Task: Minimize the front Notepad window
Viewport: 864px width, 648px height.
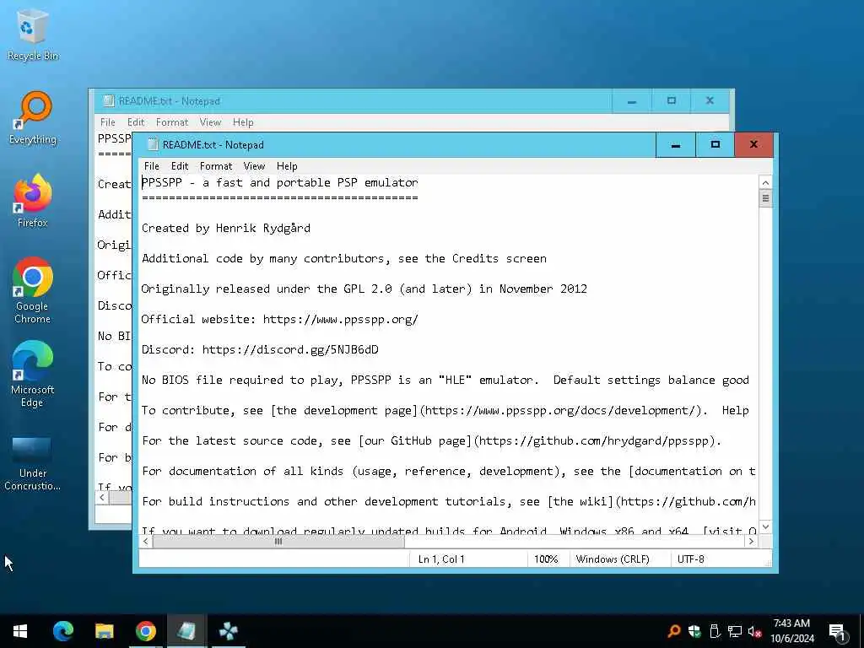Action: [676, 145]
